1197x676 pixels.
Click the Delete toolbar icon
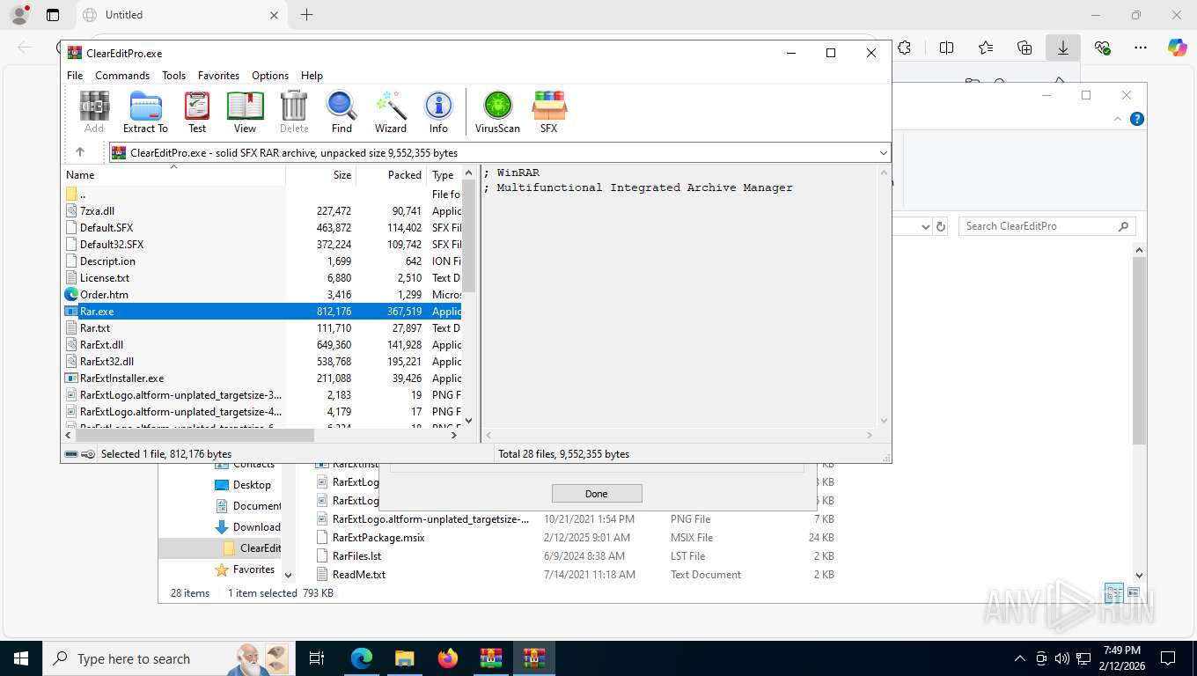coord(294,112)
